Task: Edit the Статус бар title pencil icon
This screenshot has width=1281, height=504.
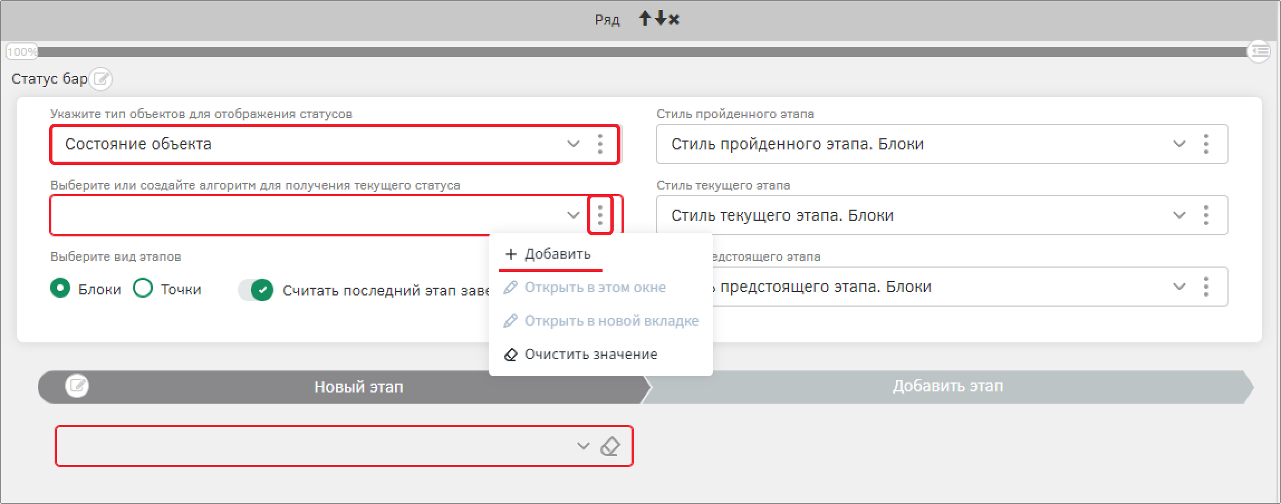Action: 101,79
